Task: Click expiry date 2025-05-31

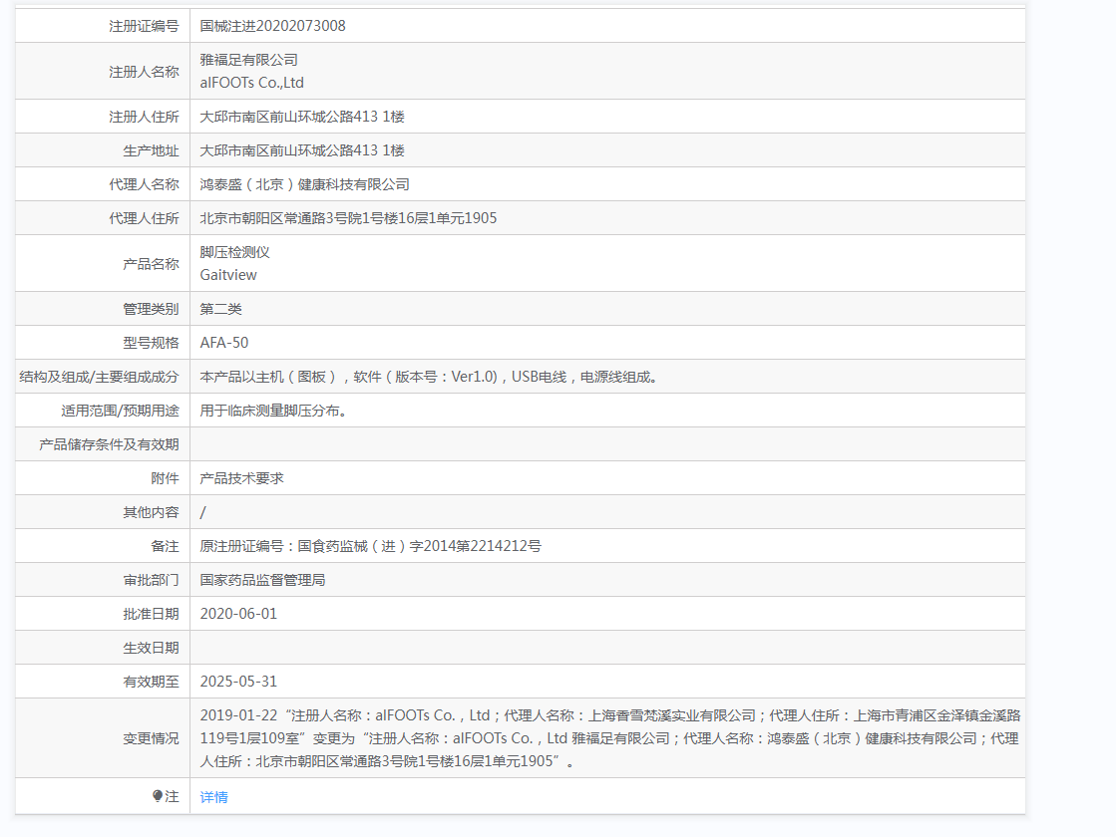Action: click(238, 682)
